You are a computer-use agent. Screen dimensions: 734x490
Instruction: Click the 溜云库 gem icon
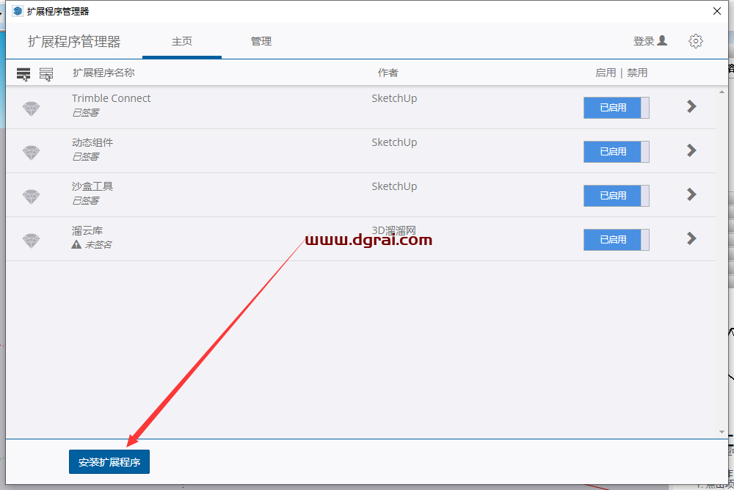(x=32, y=241)
